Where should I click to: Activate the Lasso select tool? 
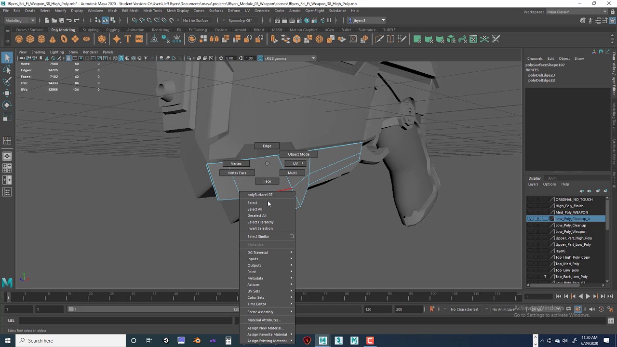click(x=7, y=70)
